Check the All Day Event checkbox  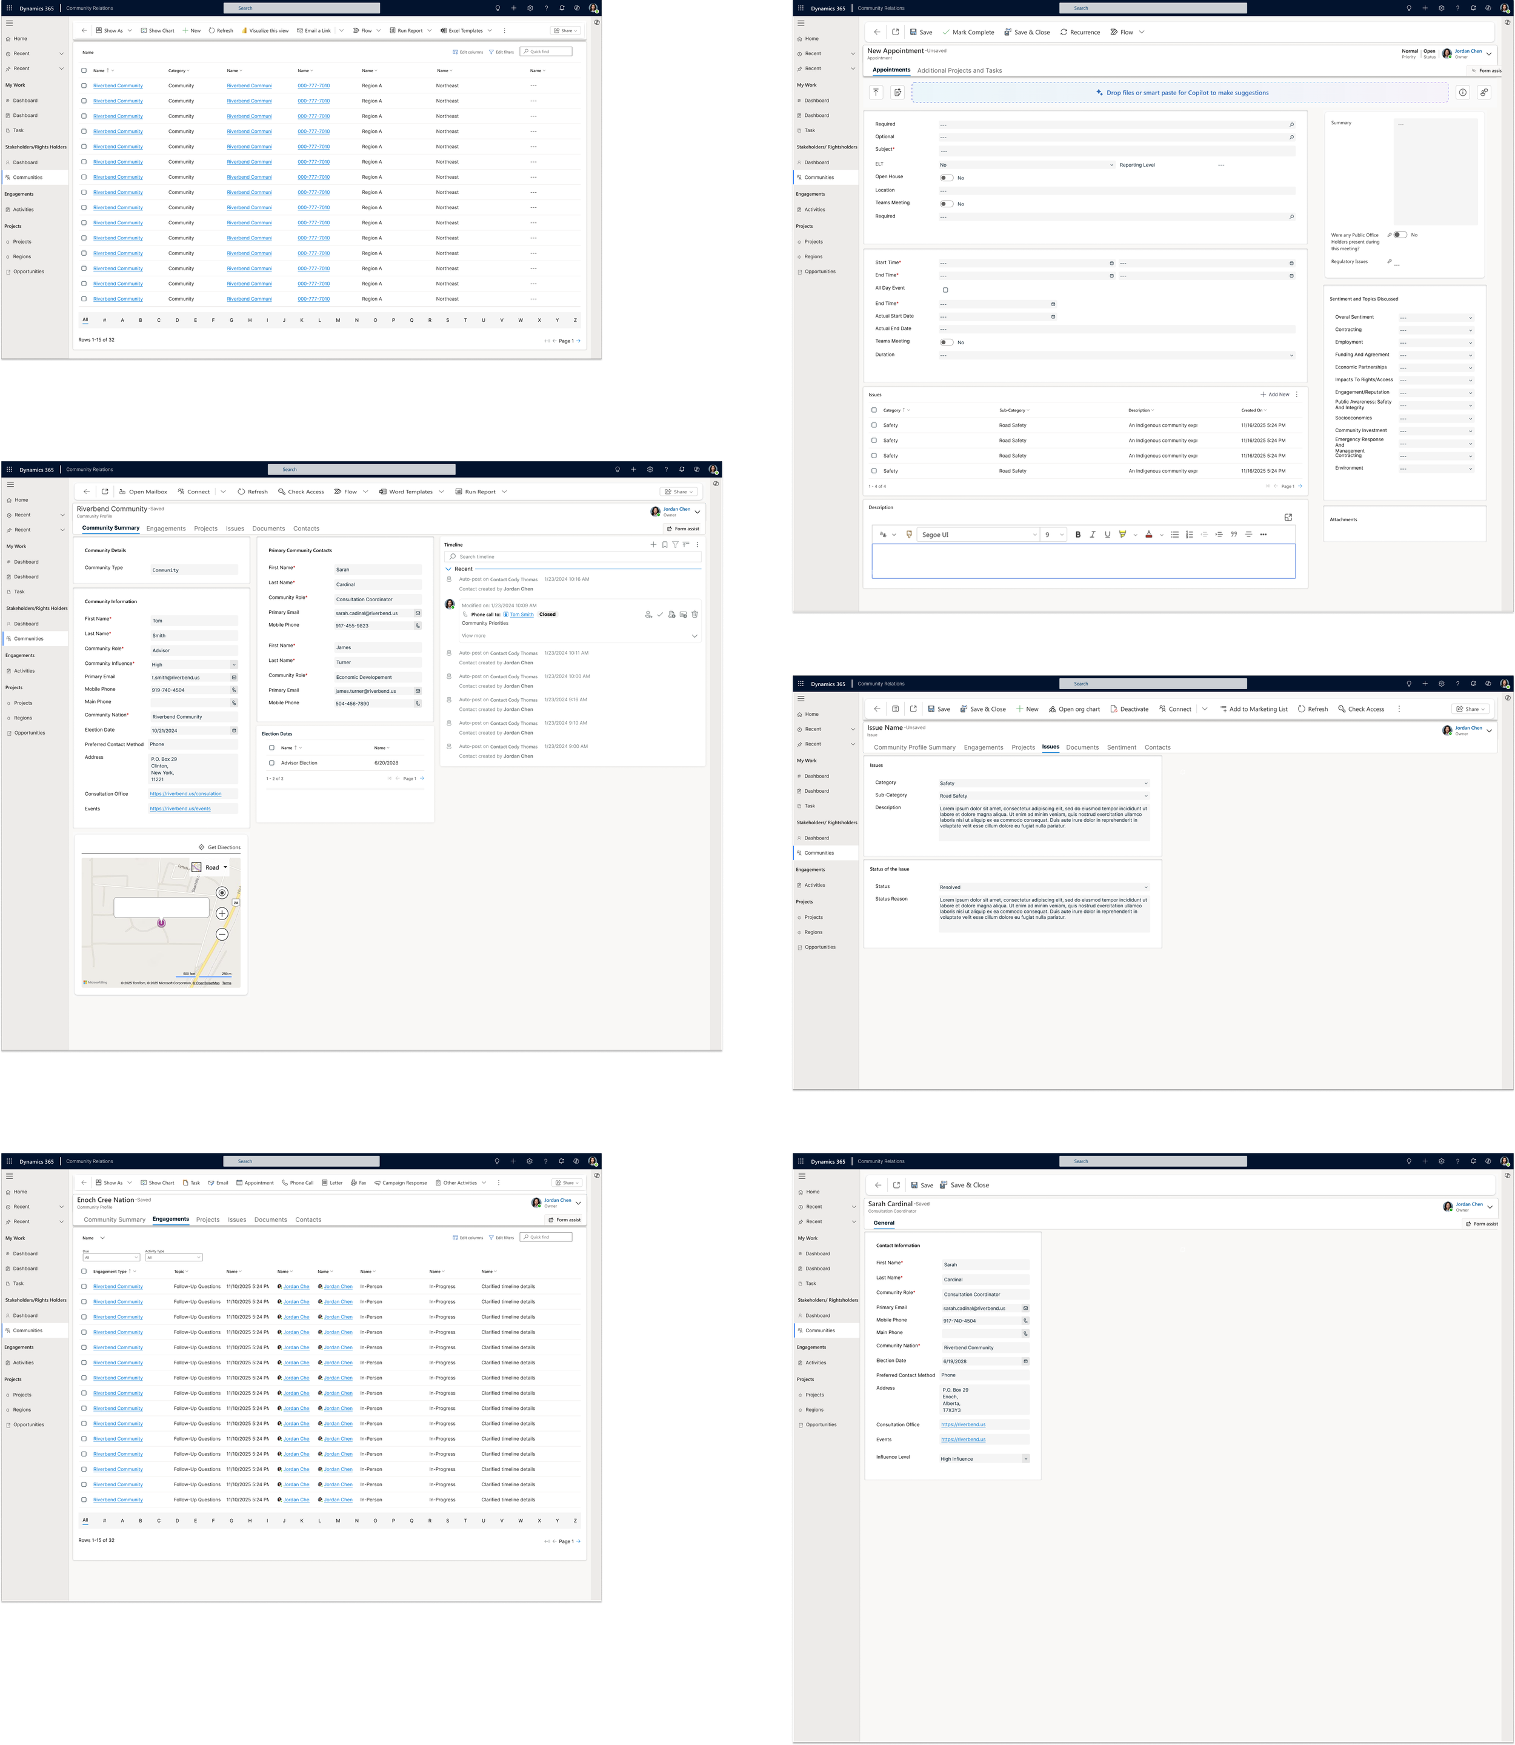coord(945,290)
